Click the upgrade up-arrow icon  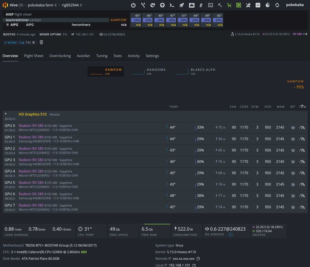point(162,5)
